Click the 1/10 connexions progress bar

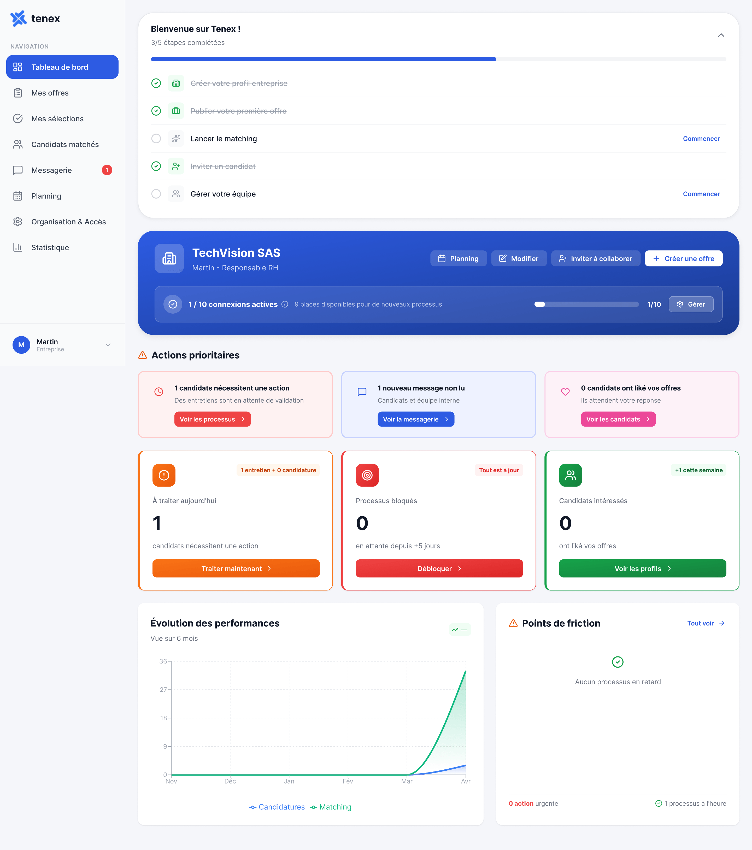(586, 304)
